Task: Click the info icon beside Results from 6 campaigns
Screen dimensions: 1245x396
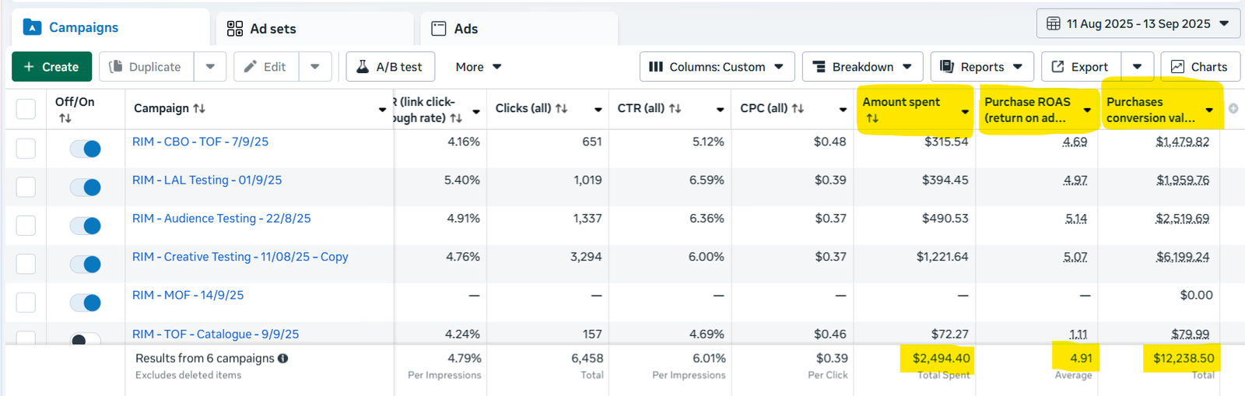Action: pyautogui.click(x=283, y=359)
